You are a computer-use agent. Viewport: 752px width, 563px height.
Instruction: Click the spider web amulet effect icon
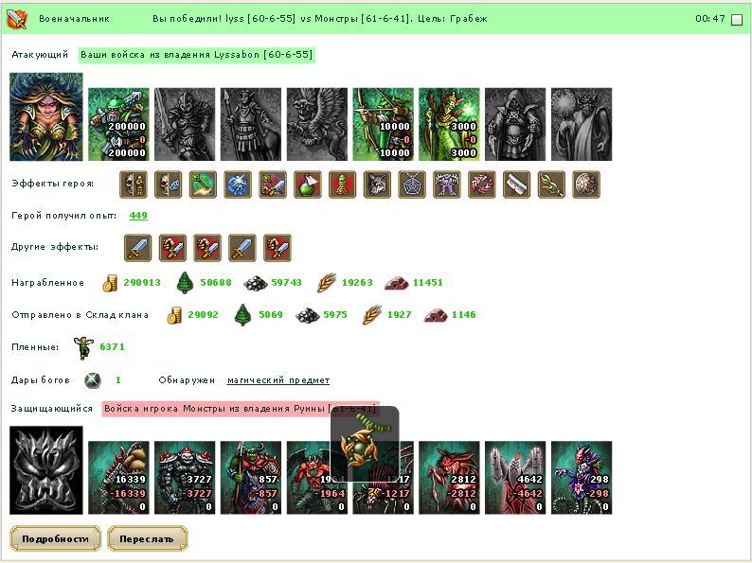coord(412,185)
